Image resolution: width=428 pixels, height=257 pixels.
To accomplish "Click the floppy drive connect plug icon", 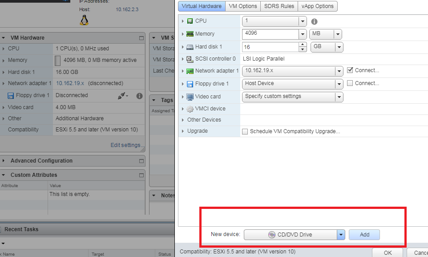I will [122, 95].
